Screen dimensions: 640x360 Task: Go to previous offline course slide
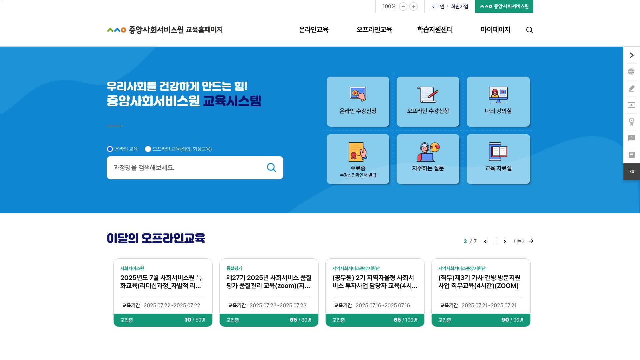tap(485, 241)
